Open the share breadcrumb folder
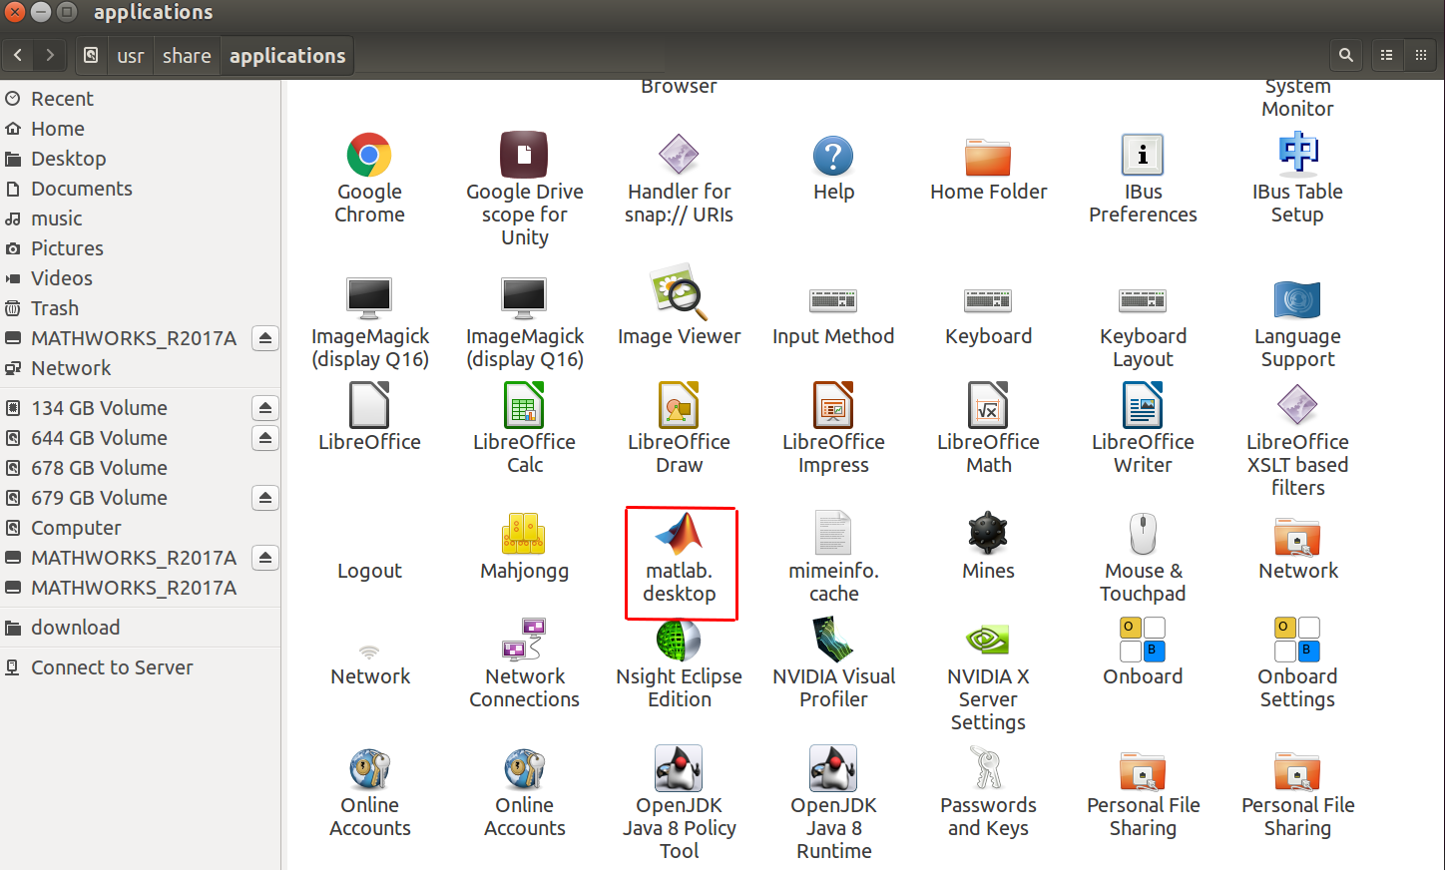Image resolution: width=1450 pixels, height=876 pixels. [x=187, y=56]
